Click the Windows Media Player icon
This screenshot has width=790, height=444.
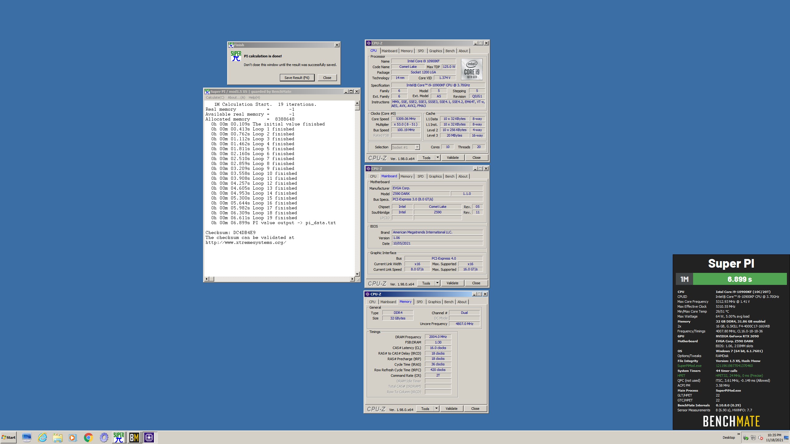(x=73, y=437)
